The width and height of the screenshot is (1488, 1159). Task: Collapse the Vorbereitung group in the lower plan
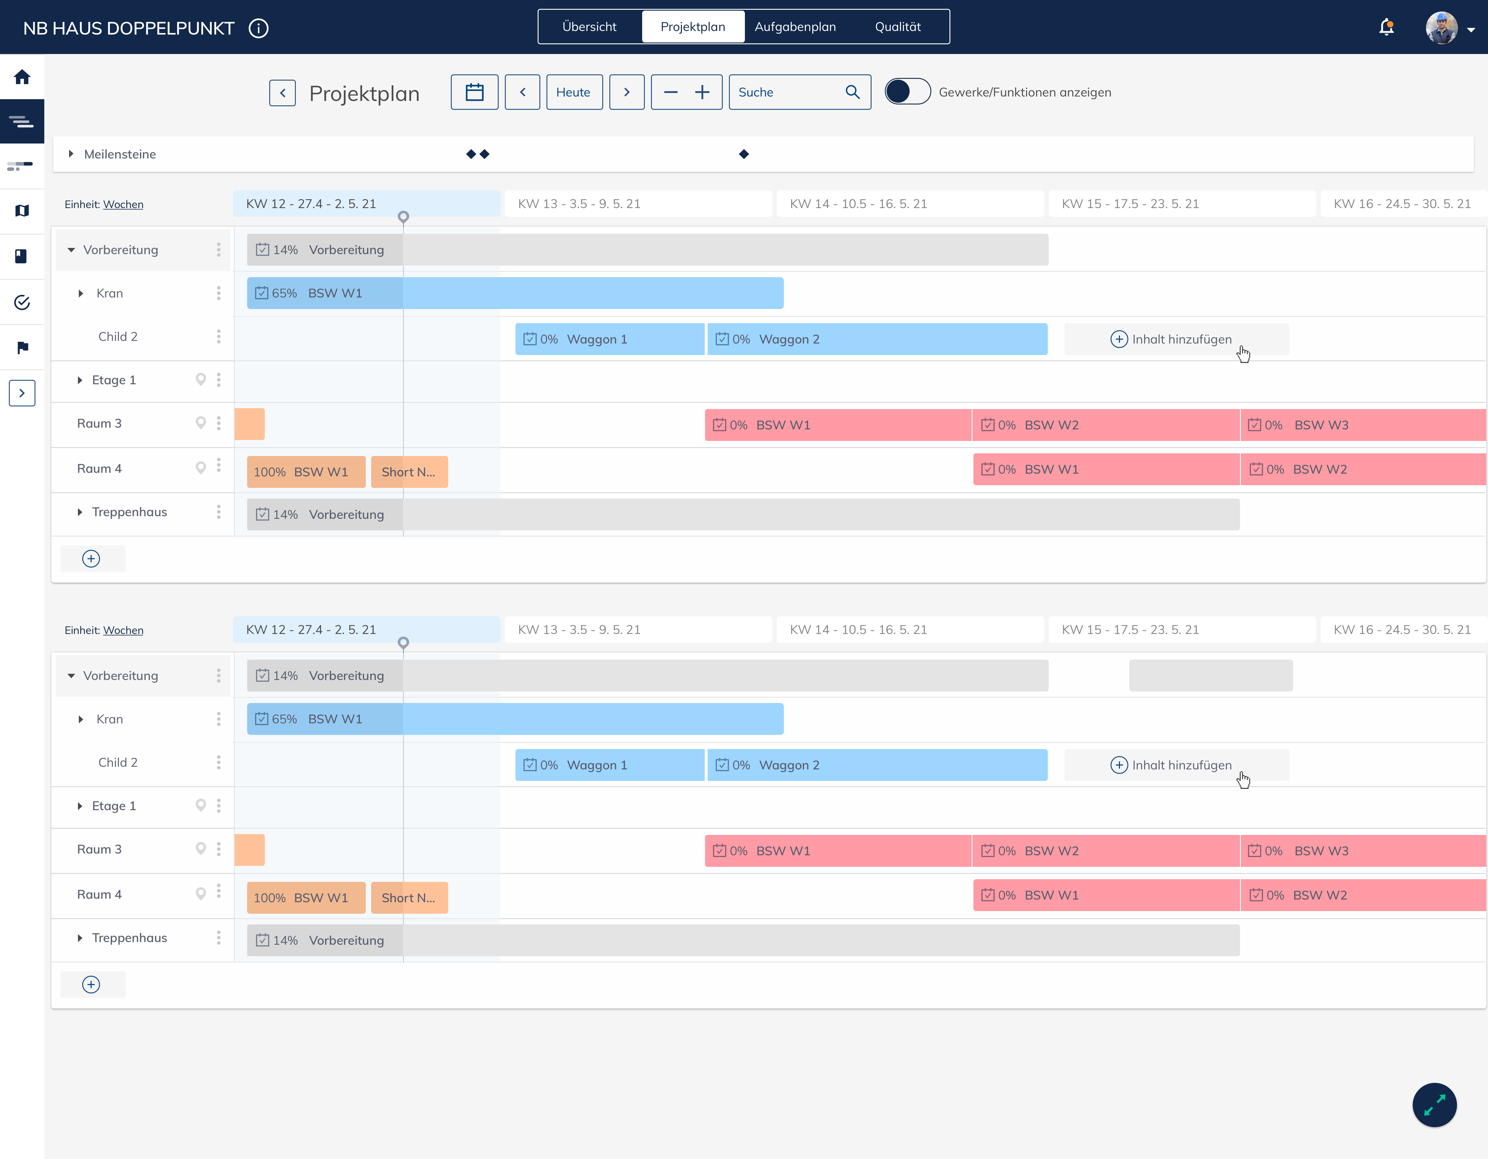pos(71,676)
